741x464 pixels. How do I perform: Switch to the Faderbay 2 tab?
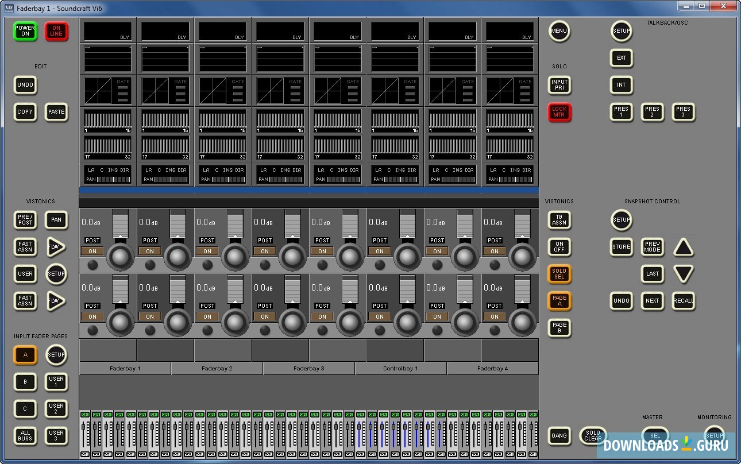point(217,369)
